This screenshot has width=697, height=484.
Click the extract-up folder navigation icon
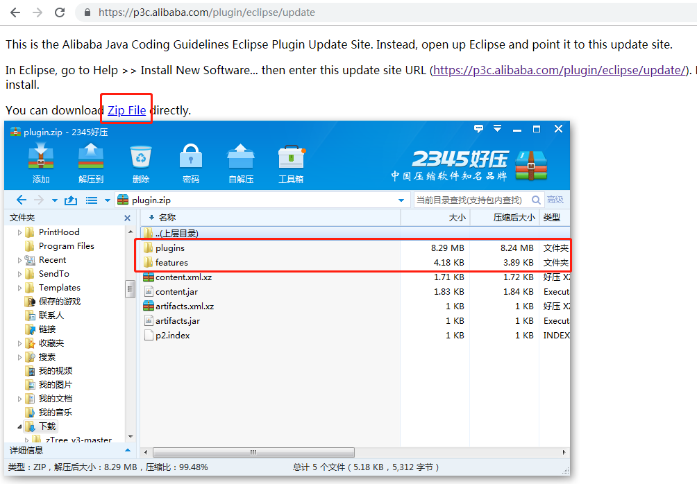click(72, 200)
